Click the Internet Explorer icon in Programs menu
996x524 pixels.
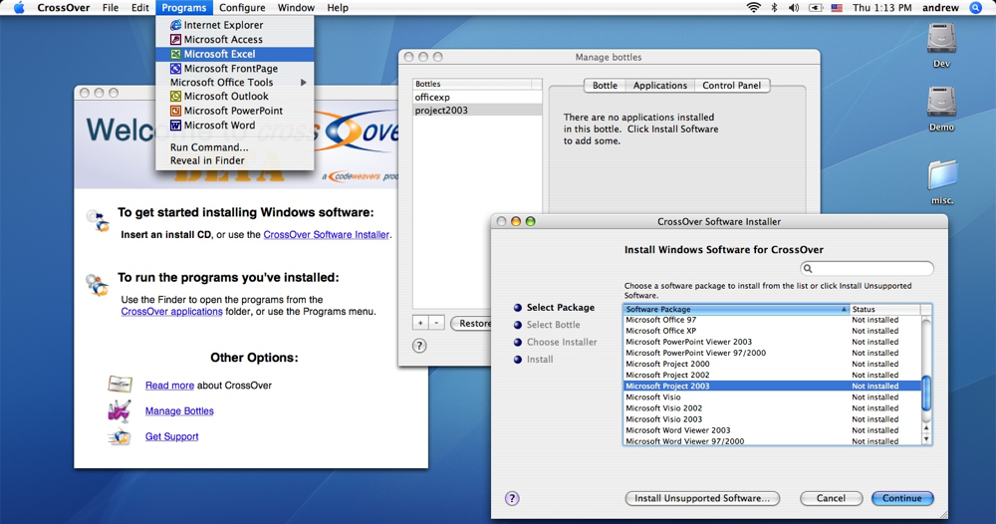click(x=176, y=25)
